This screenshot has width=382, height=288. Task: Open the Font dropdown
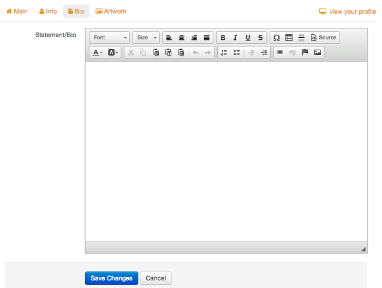[x=109, y=38]
